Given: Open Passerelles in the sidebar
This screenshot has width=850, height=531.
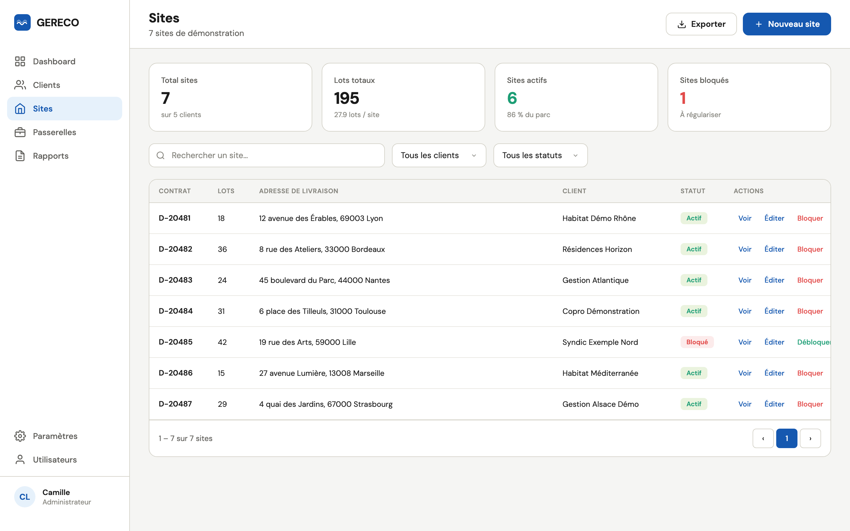Looking at the screenshot, I should (x=65, y=132).
